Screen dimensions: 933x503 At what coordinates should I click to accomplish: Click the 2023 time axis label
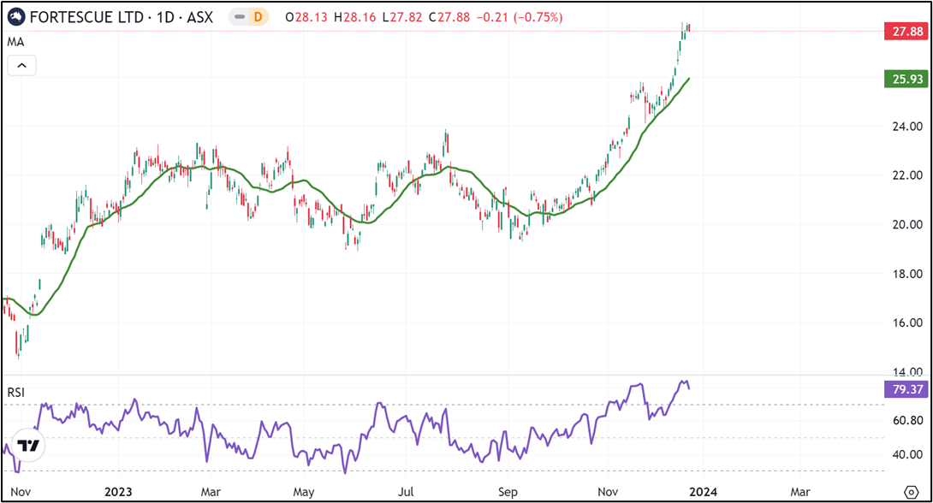tap(118, 492)
